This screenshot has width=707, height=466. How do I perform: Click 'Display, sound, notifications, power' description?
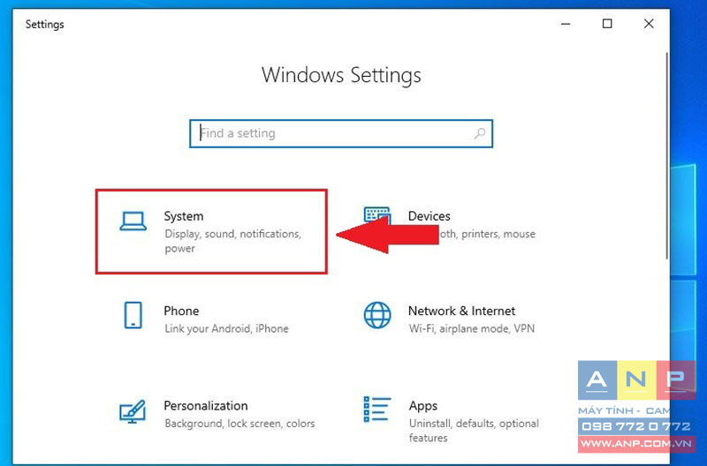tap(232, 241)
